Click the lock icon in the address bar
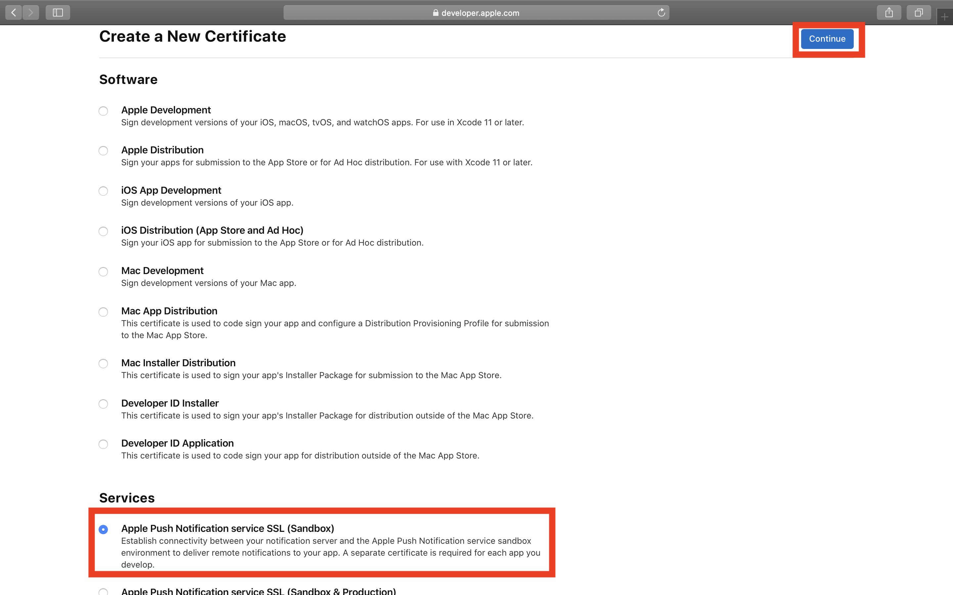Viewport: 953px width, 595px height. pyautogui.click(x=435, y=13)
